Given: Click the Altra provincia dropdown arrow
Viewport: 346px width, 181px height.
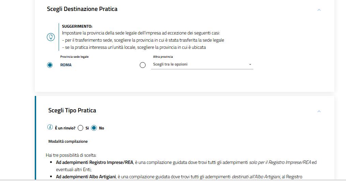Looking at the screenshot, I should coord(250,65).
